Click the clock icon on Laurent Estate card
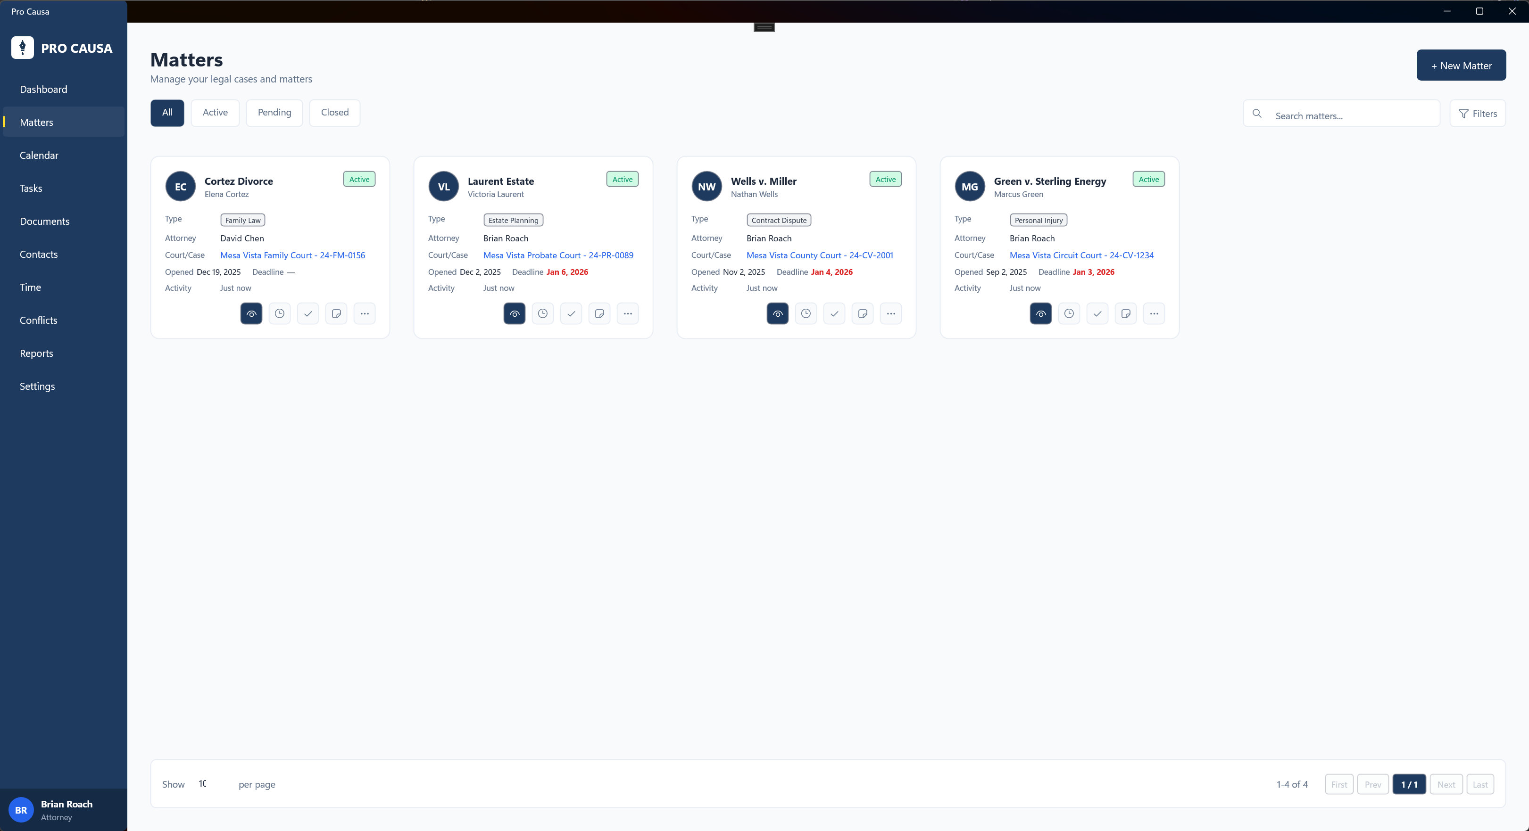1529x831 pixels. 542,314
